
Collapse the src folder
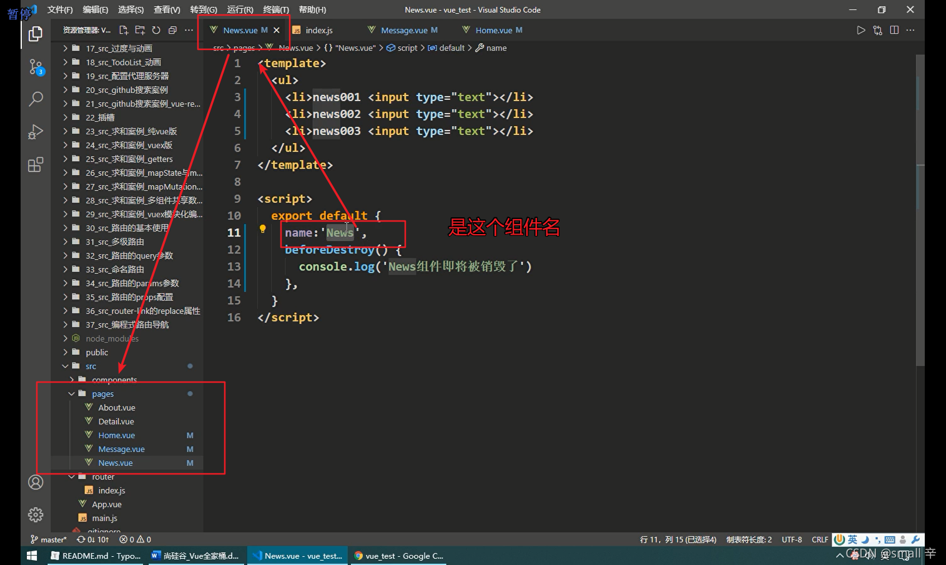pos(128,366)
